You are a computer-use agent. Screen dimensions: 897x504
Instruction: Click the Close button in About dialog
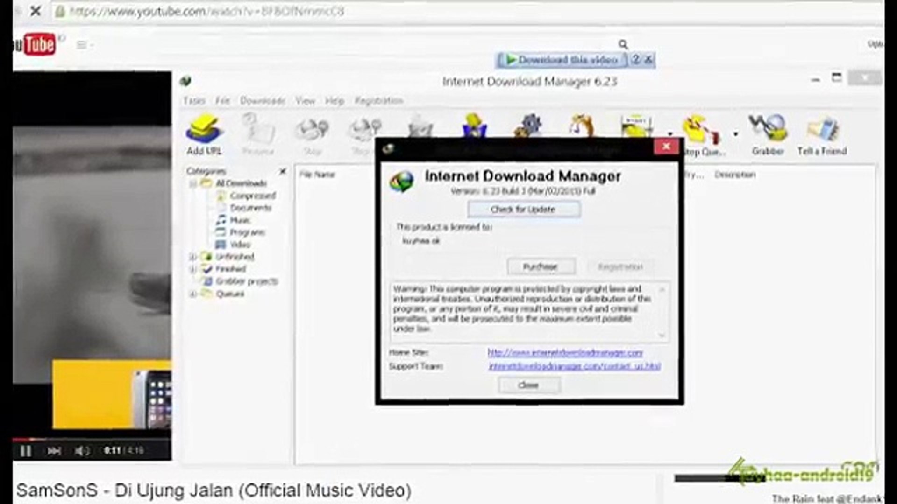coord(529,385)
